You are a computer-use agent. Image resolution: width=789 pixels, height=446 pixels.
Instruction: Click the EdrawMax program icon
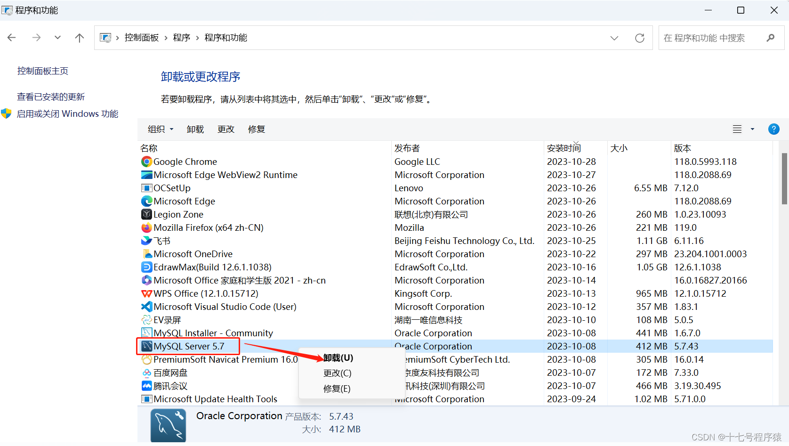pyautogui.click(x=147, y=267)
